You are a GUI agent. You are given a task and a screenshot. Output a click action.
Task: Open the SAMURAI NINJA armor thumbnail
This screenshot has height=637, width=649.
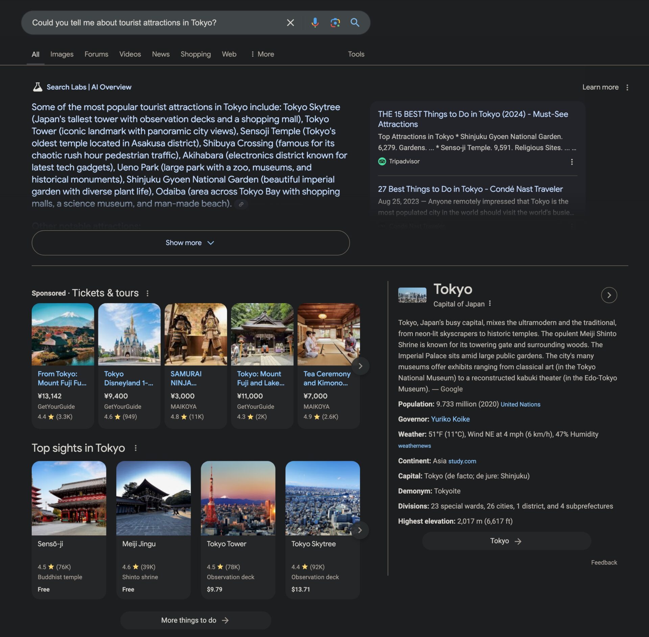click(196, 334)
